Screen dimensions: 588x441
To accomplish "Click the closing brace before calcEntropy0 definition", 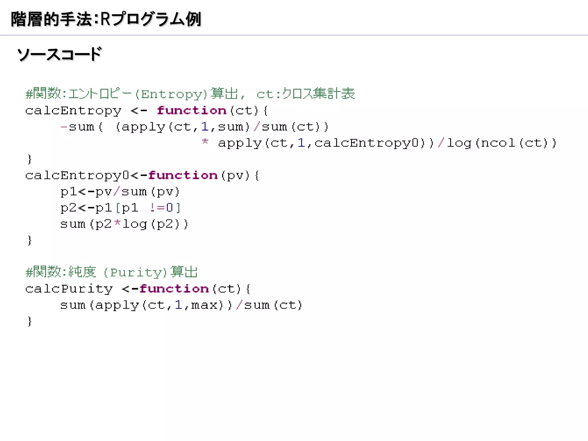I will point(29,159).
